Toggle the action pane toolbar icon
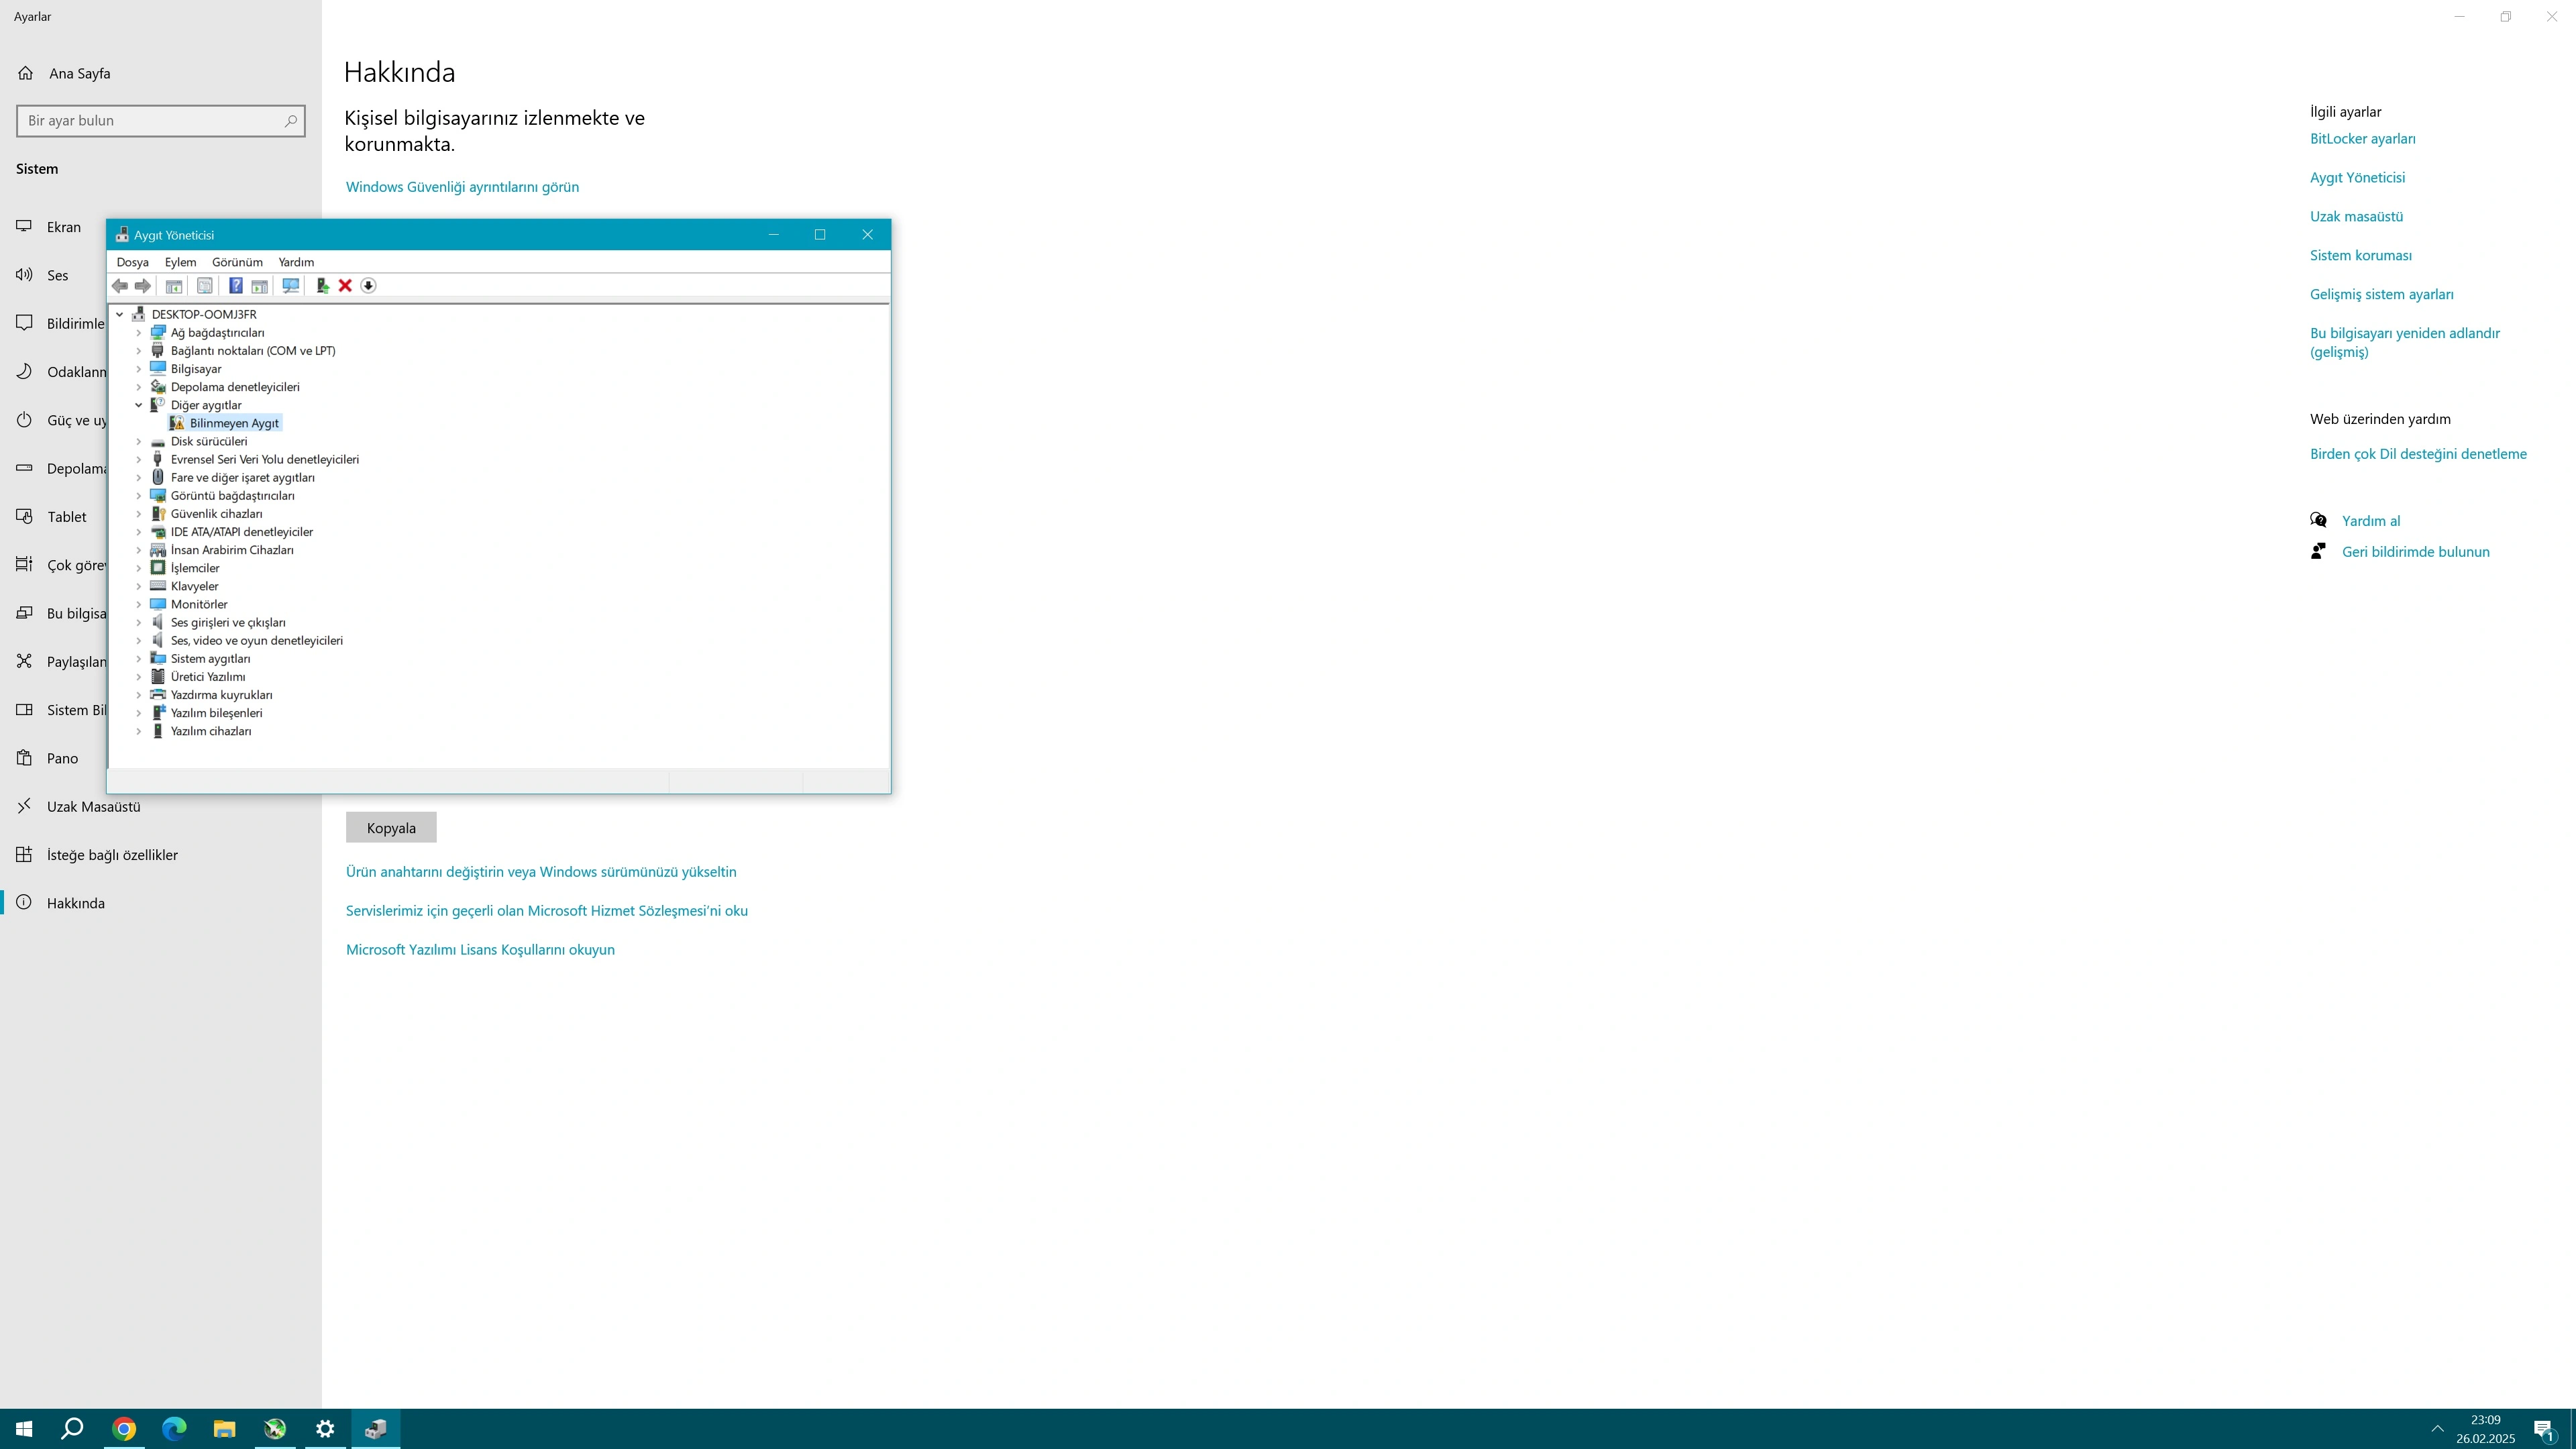Viewport: 2576px width, 1449px height. click(x=260, y=286)
